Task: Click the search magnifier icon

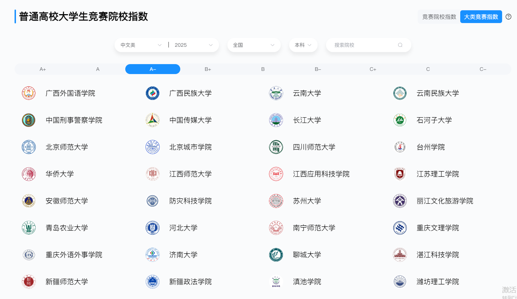Action: click(400, 45)
